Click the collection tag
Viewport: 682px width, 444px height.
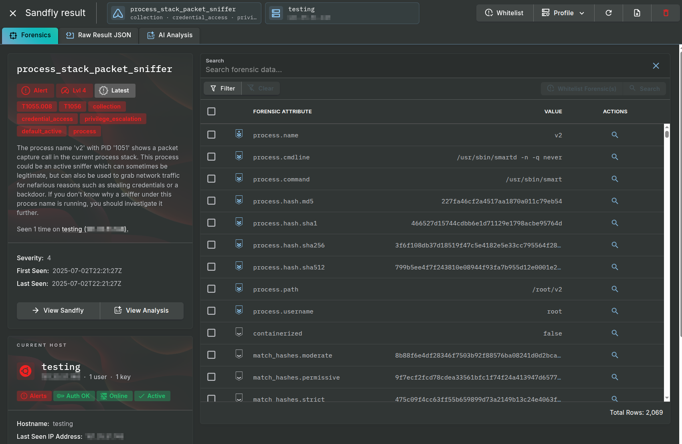coord(107,106)
